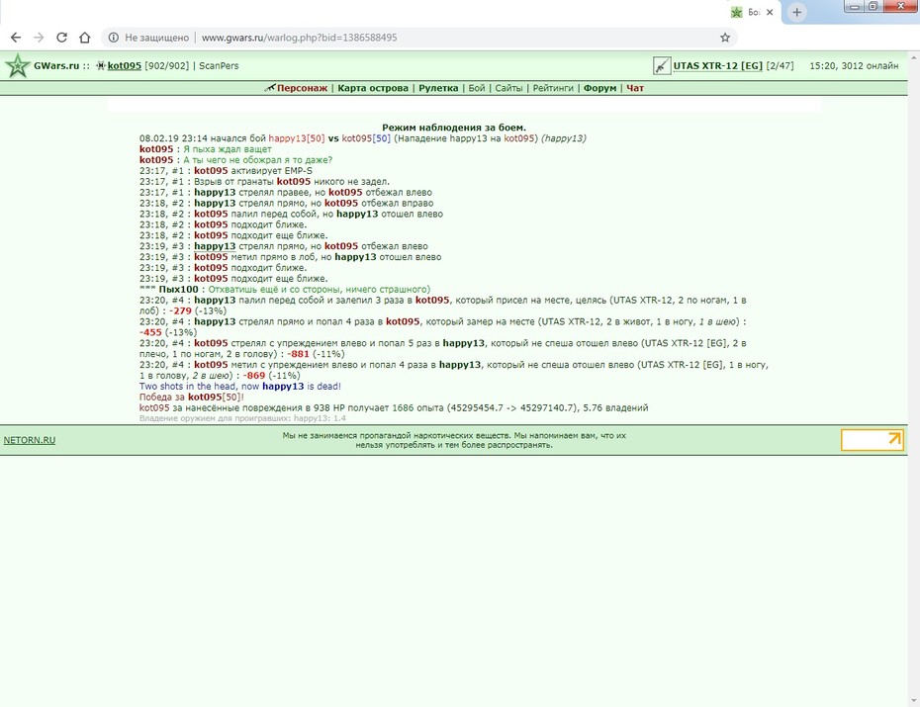Click the kot095 profile link in header
This screenshot has height=707, width=920.
click(x=125, y=65)
